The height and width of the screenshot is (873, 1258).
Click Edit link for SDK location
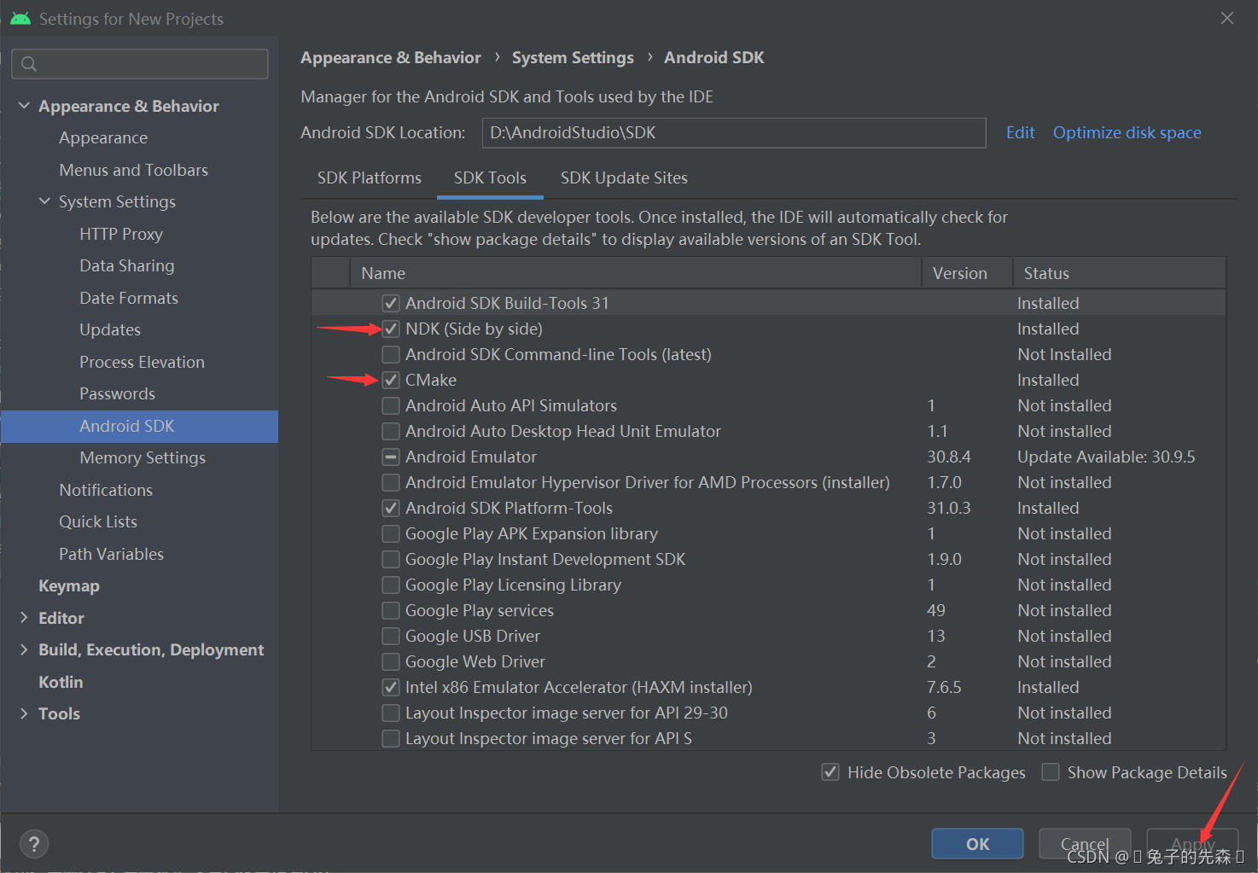(x=1020, y=132)
